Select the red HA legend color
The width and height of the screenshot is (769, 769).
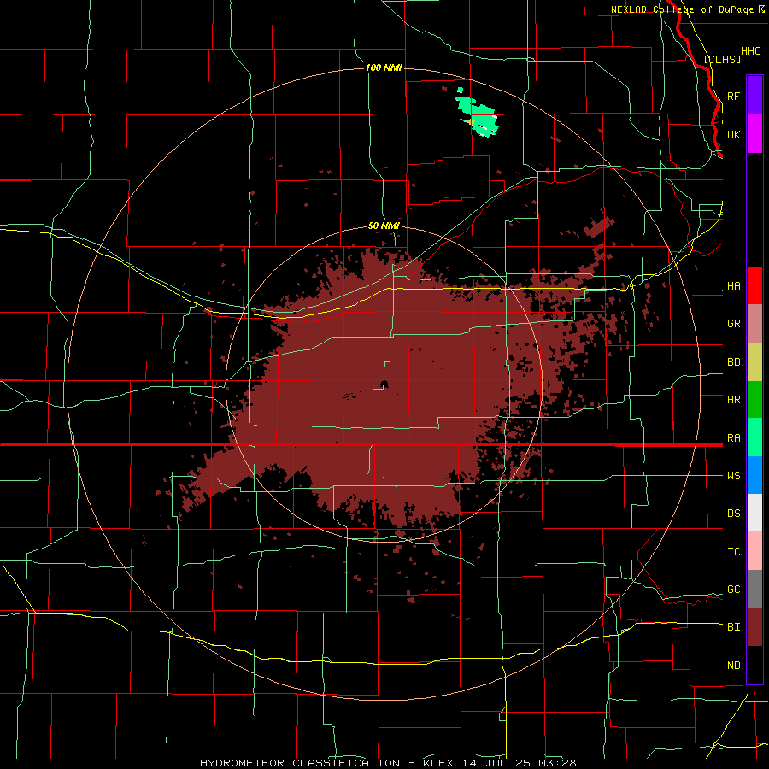coord(754,285)
